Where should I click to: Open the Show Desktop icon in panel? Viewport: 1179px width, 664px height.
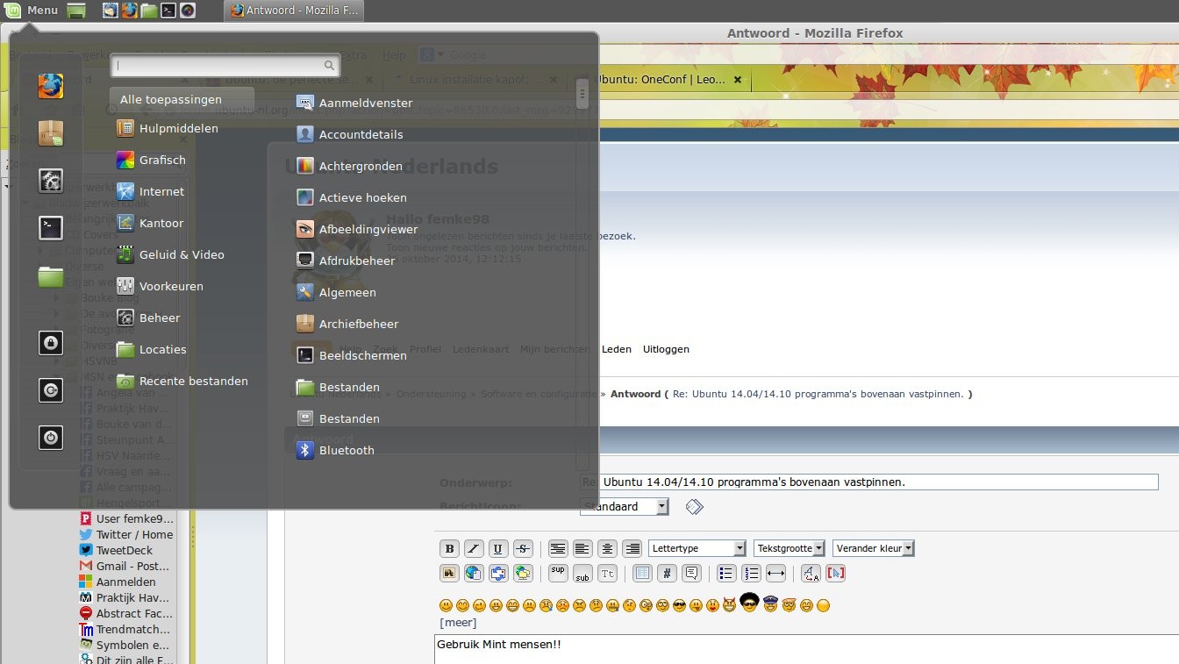[76, 11]
